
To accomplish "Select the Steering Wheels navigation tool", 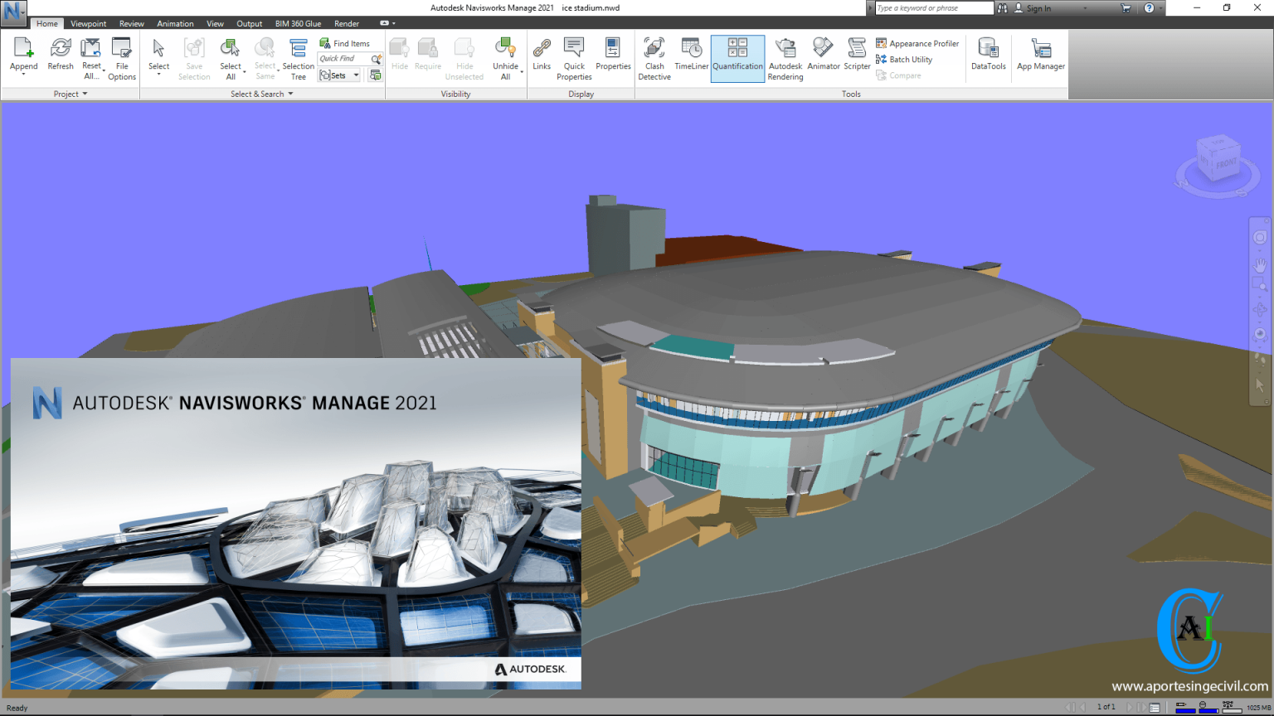I will [1260, 238].
